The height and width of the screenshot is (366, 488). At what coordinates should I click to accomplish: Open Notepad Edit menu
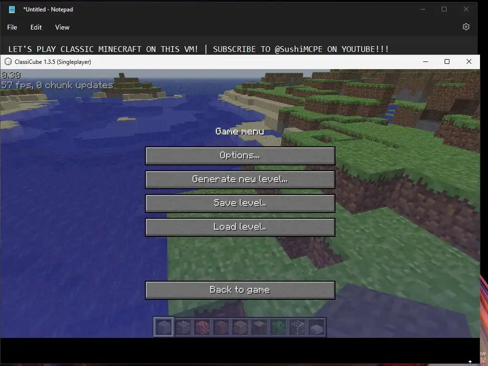click(36, 27)
